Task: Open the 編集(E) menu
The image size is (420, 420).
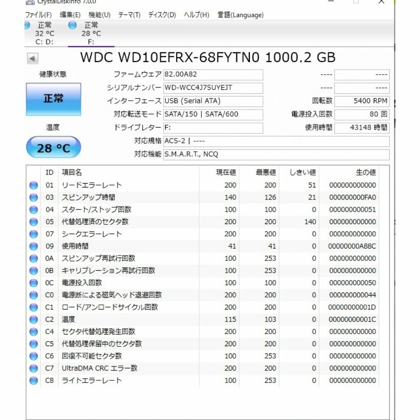Action: [70, 15]
